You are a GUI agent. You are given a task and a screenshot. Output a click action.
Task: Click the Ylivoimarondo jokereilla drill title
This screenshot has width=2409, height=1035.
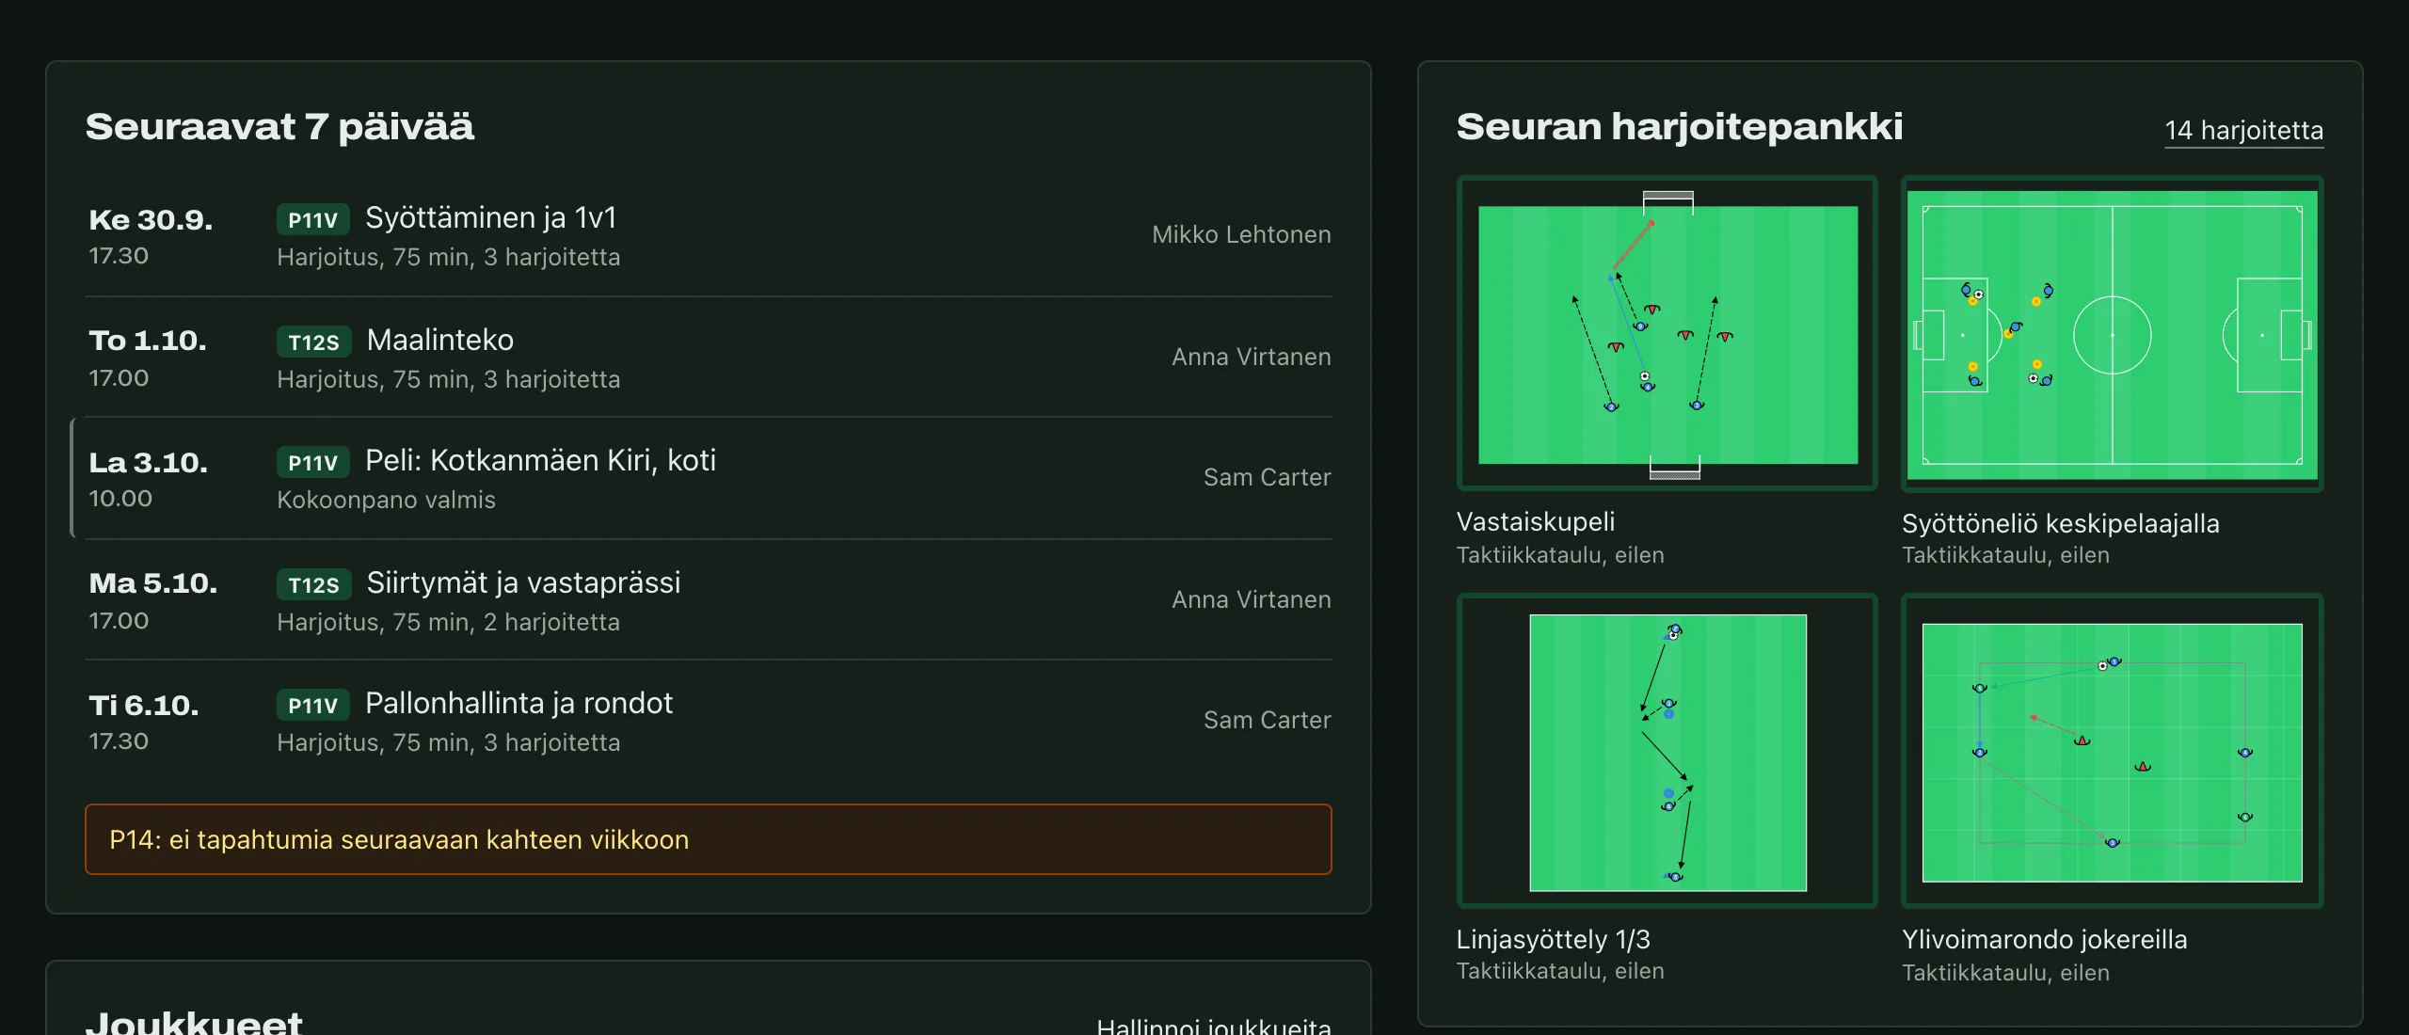[2044, 939]
